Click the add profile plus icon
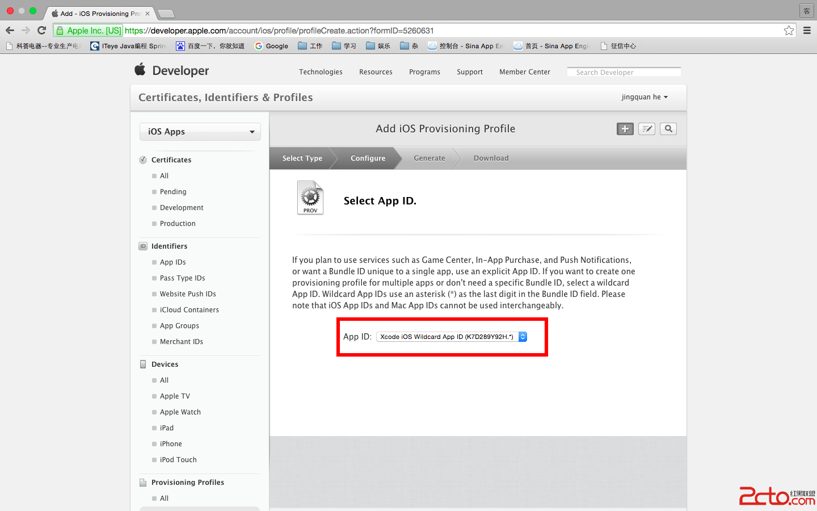 625,129
